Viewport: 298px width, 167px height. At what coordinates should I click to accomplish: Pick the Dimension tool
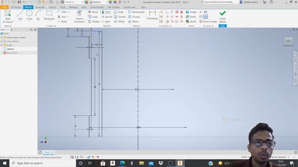[152, 15]
